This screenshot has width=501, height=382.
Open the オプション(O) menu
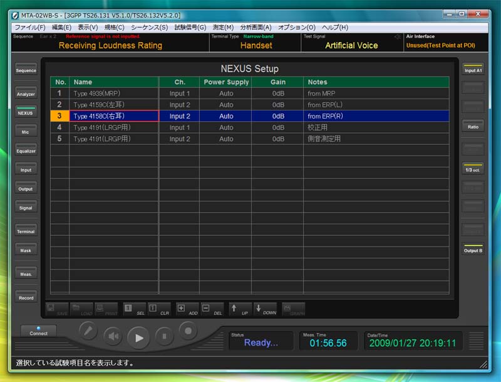tap(296, 28)
